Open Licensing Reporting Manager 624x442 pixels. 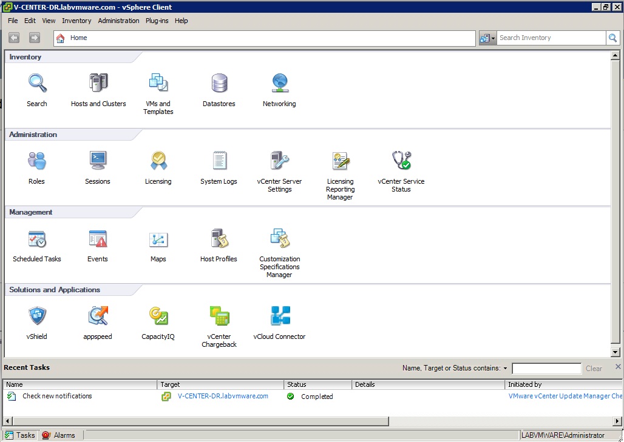pos(341,161)
